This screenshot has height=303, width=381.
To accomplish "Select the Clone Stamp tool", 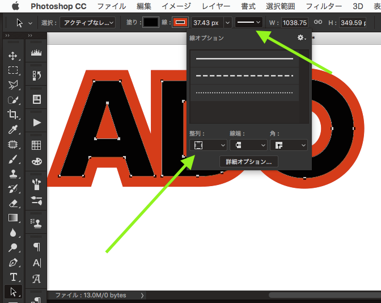I will 13,174.
